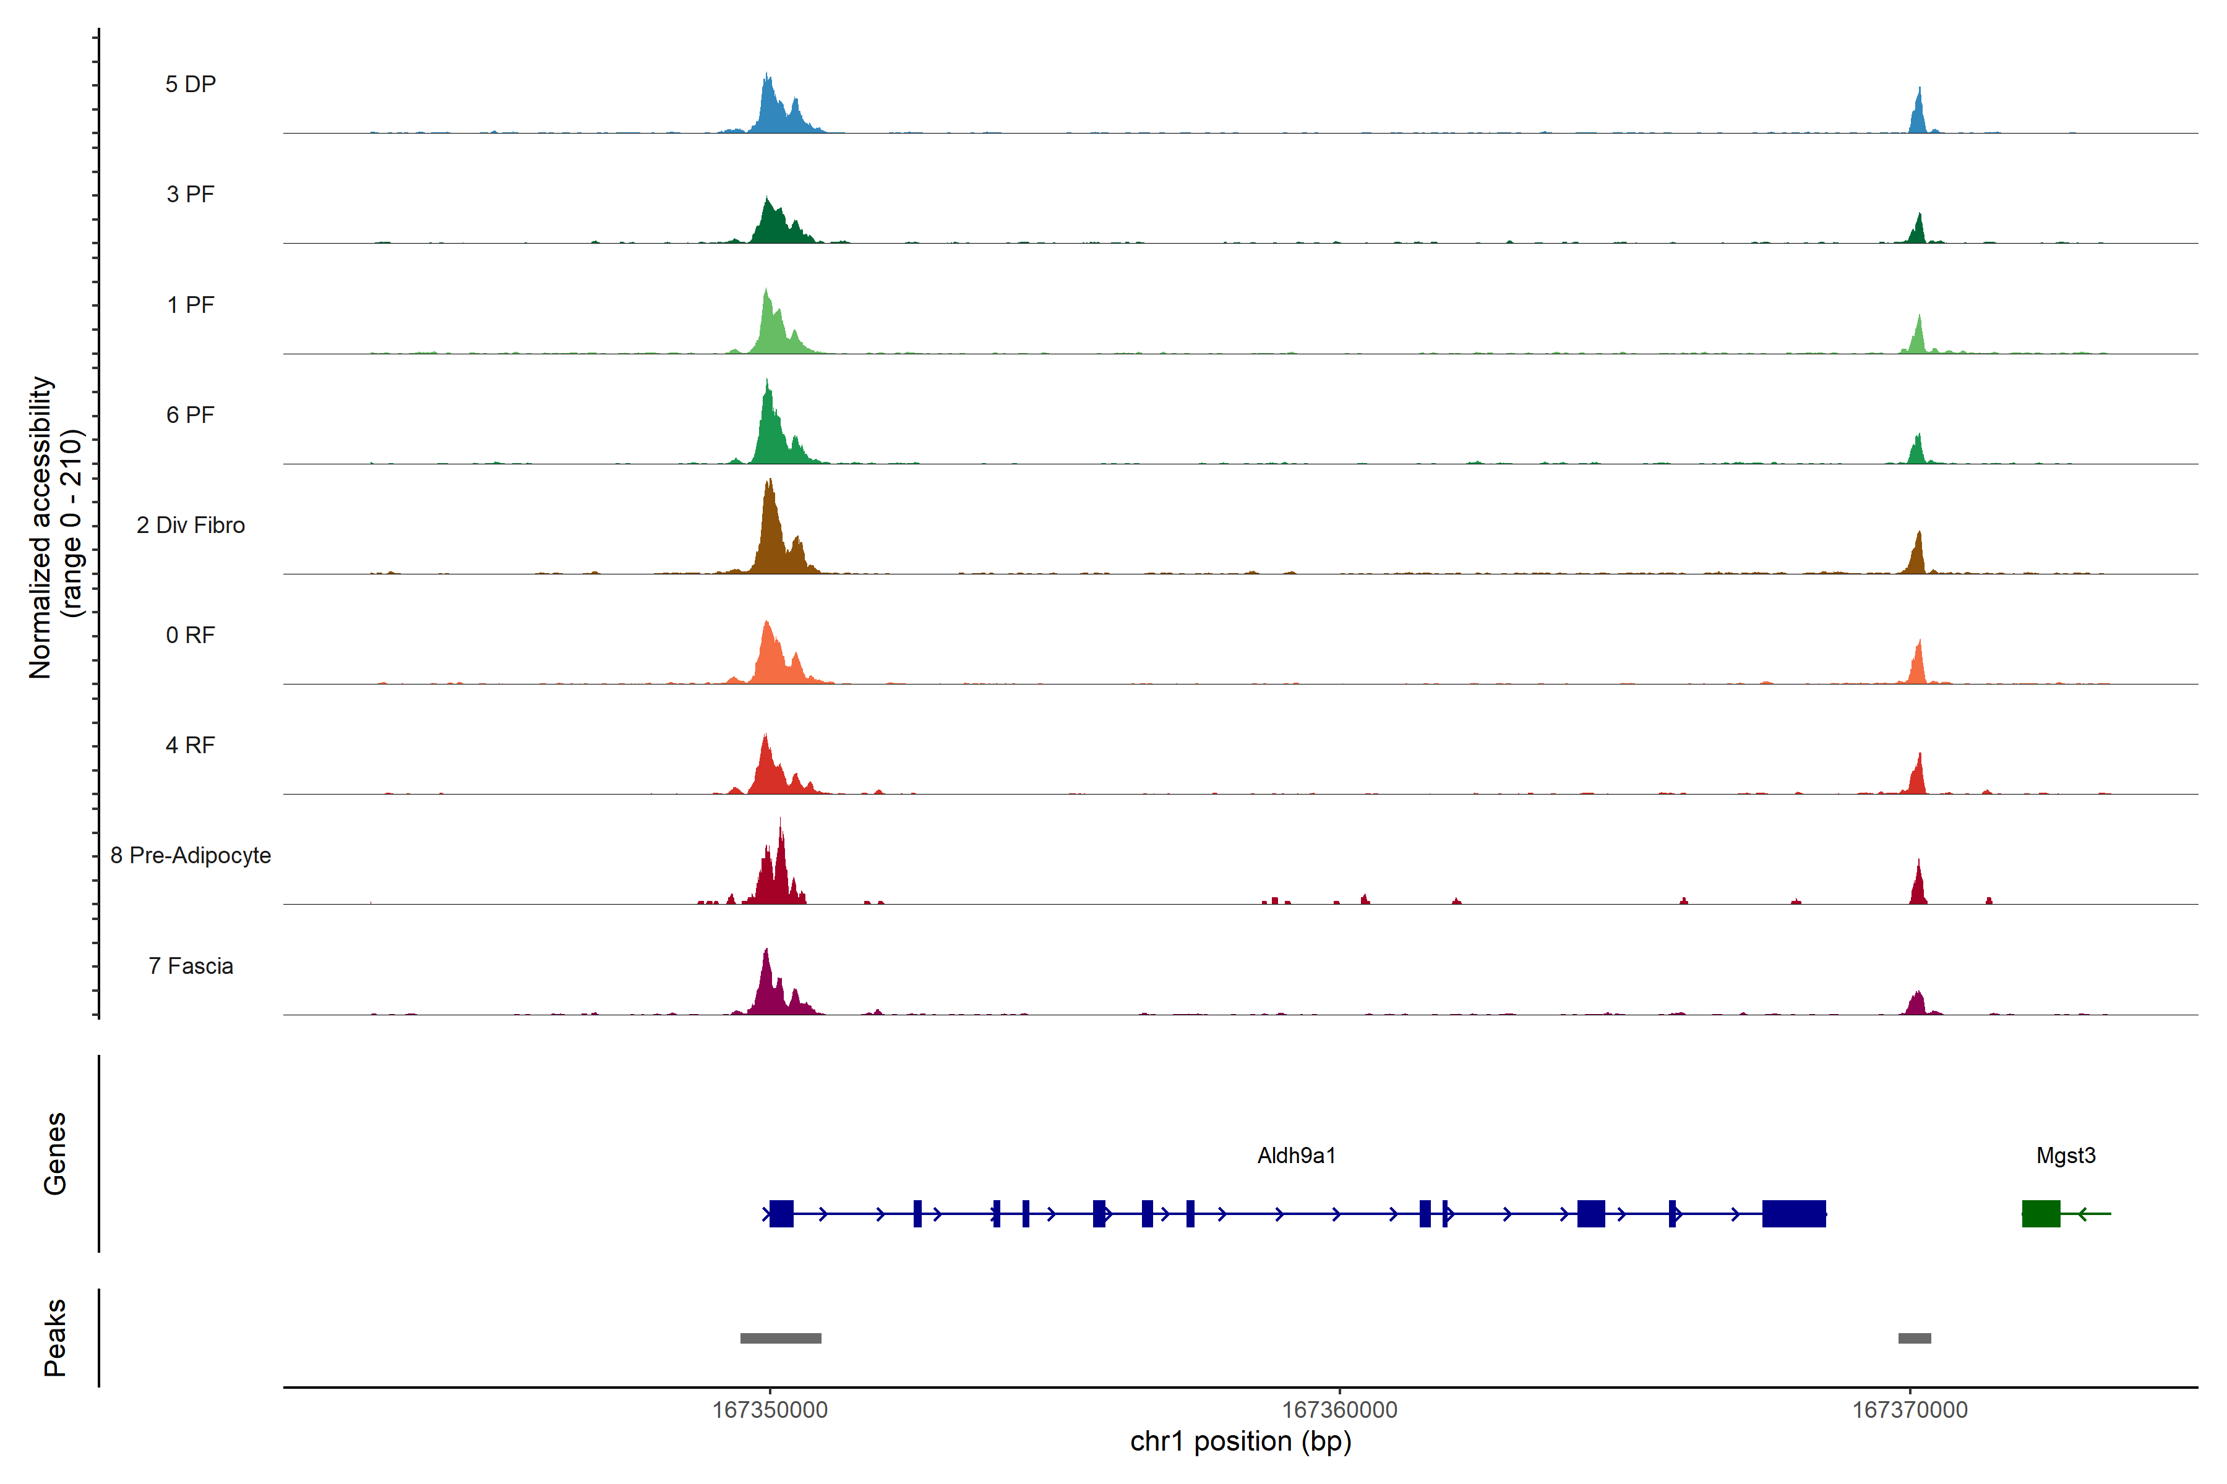Image resolution: width=2227 pixels, height=1484 pixels.
Task: Click the Peaks panel label
Action: pos(55,1337)
